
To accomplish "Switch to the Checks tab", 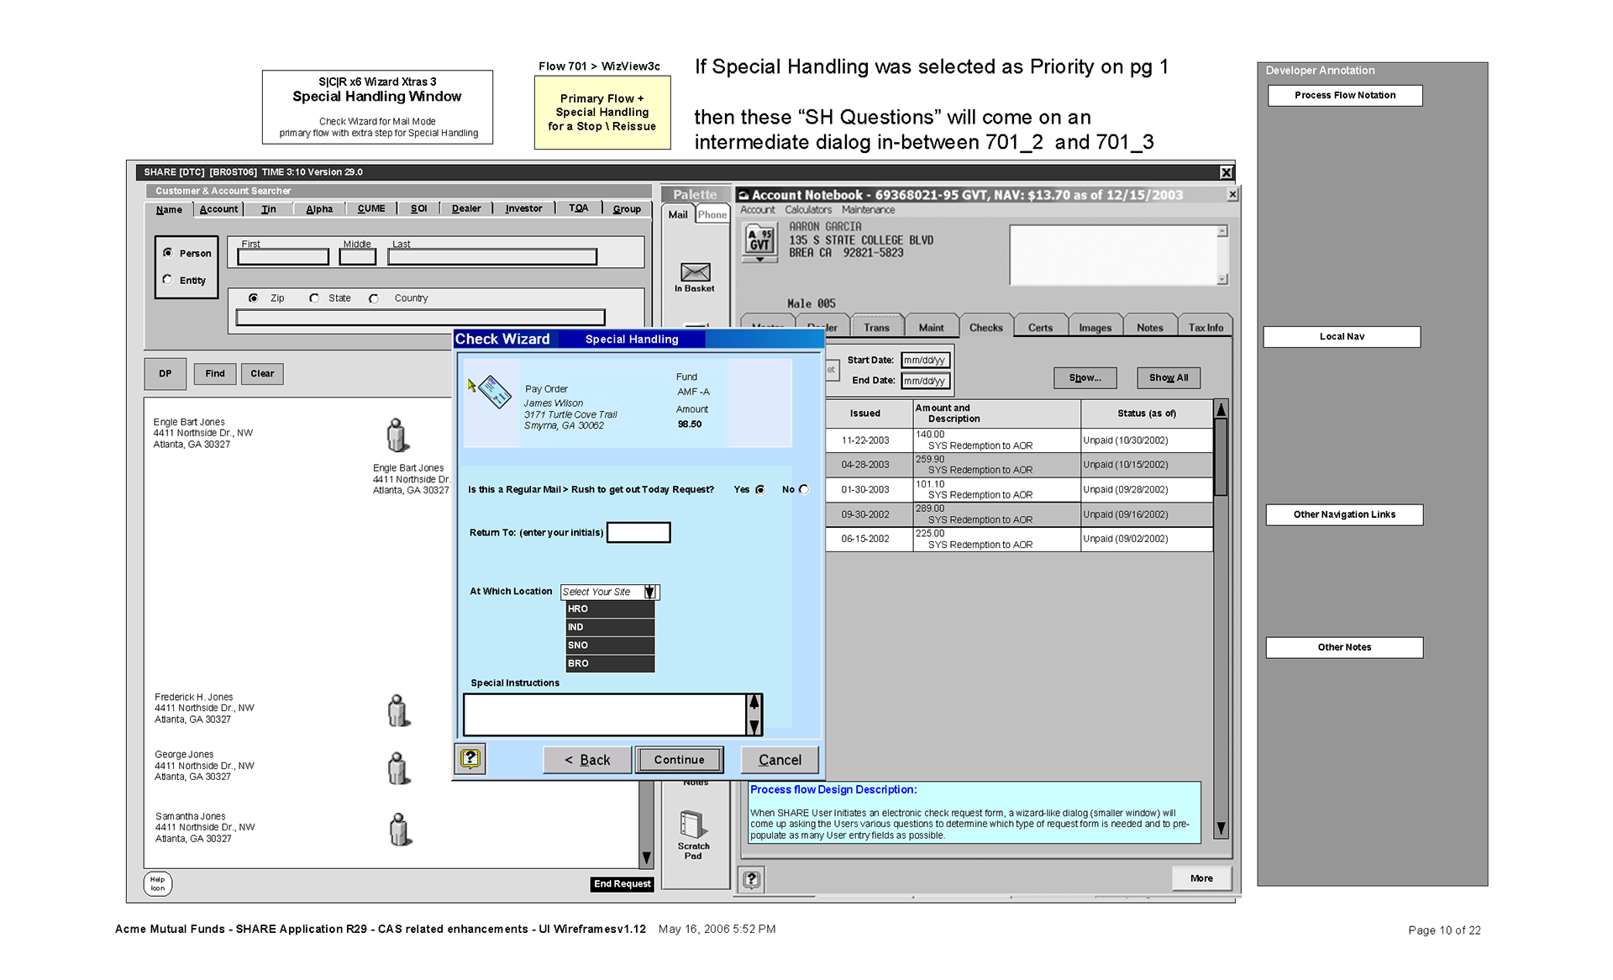I will pyautogui.click(x=985, y=328).
